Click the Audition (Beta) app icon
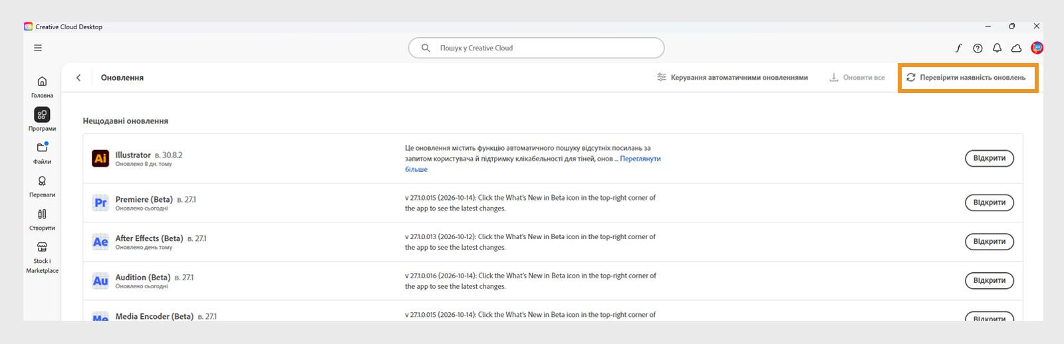Image resolution: width=1064 pixels, height=344 pixels. pos(100,281)
